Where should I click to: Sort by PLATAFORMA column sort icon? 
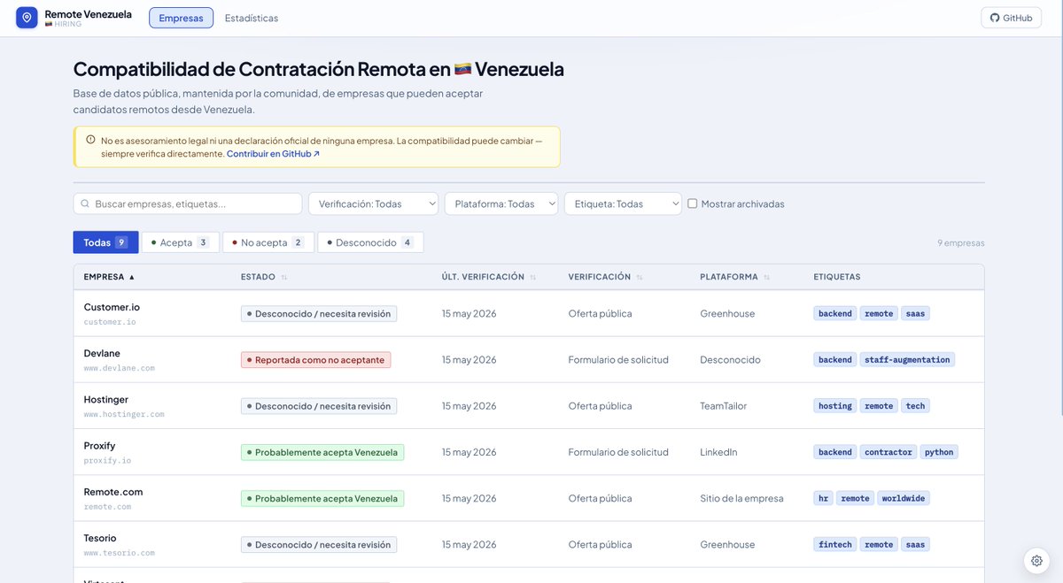click(x=766, y=277)
